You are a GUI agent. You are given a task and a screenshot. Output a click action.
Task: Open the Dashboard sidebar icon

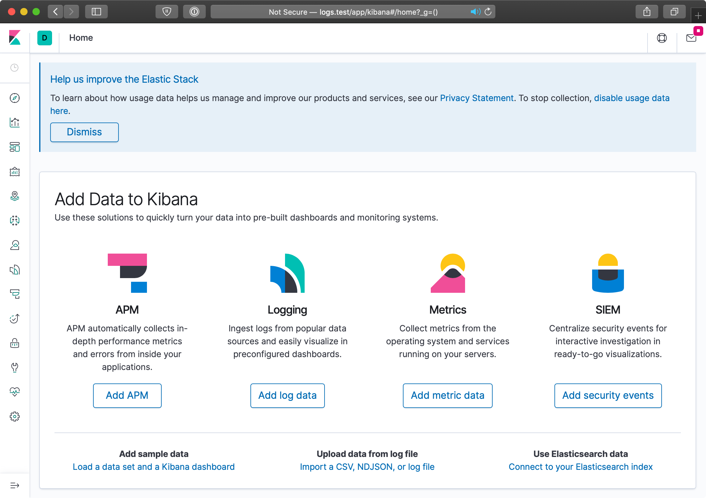(14, 147)
